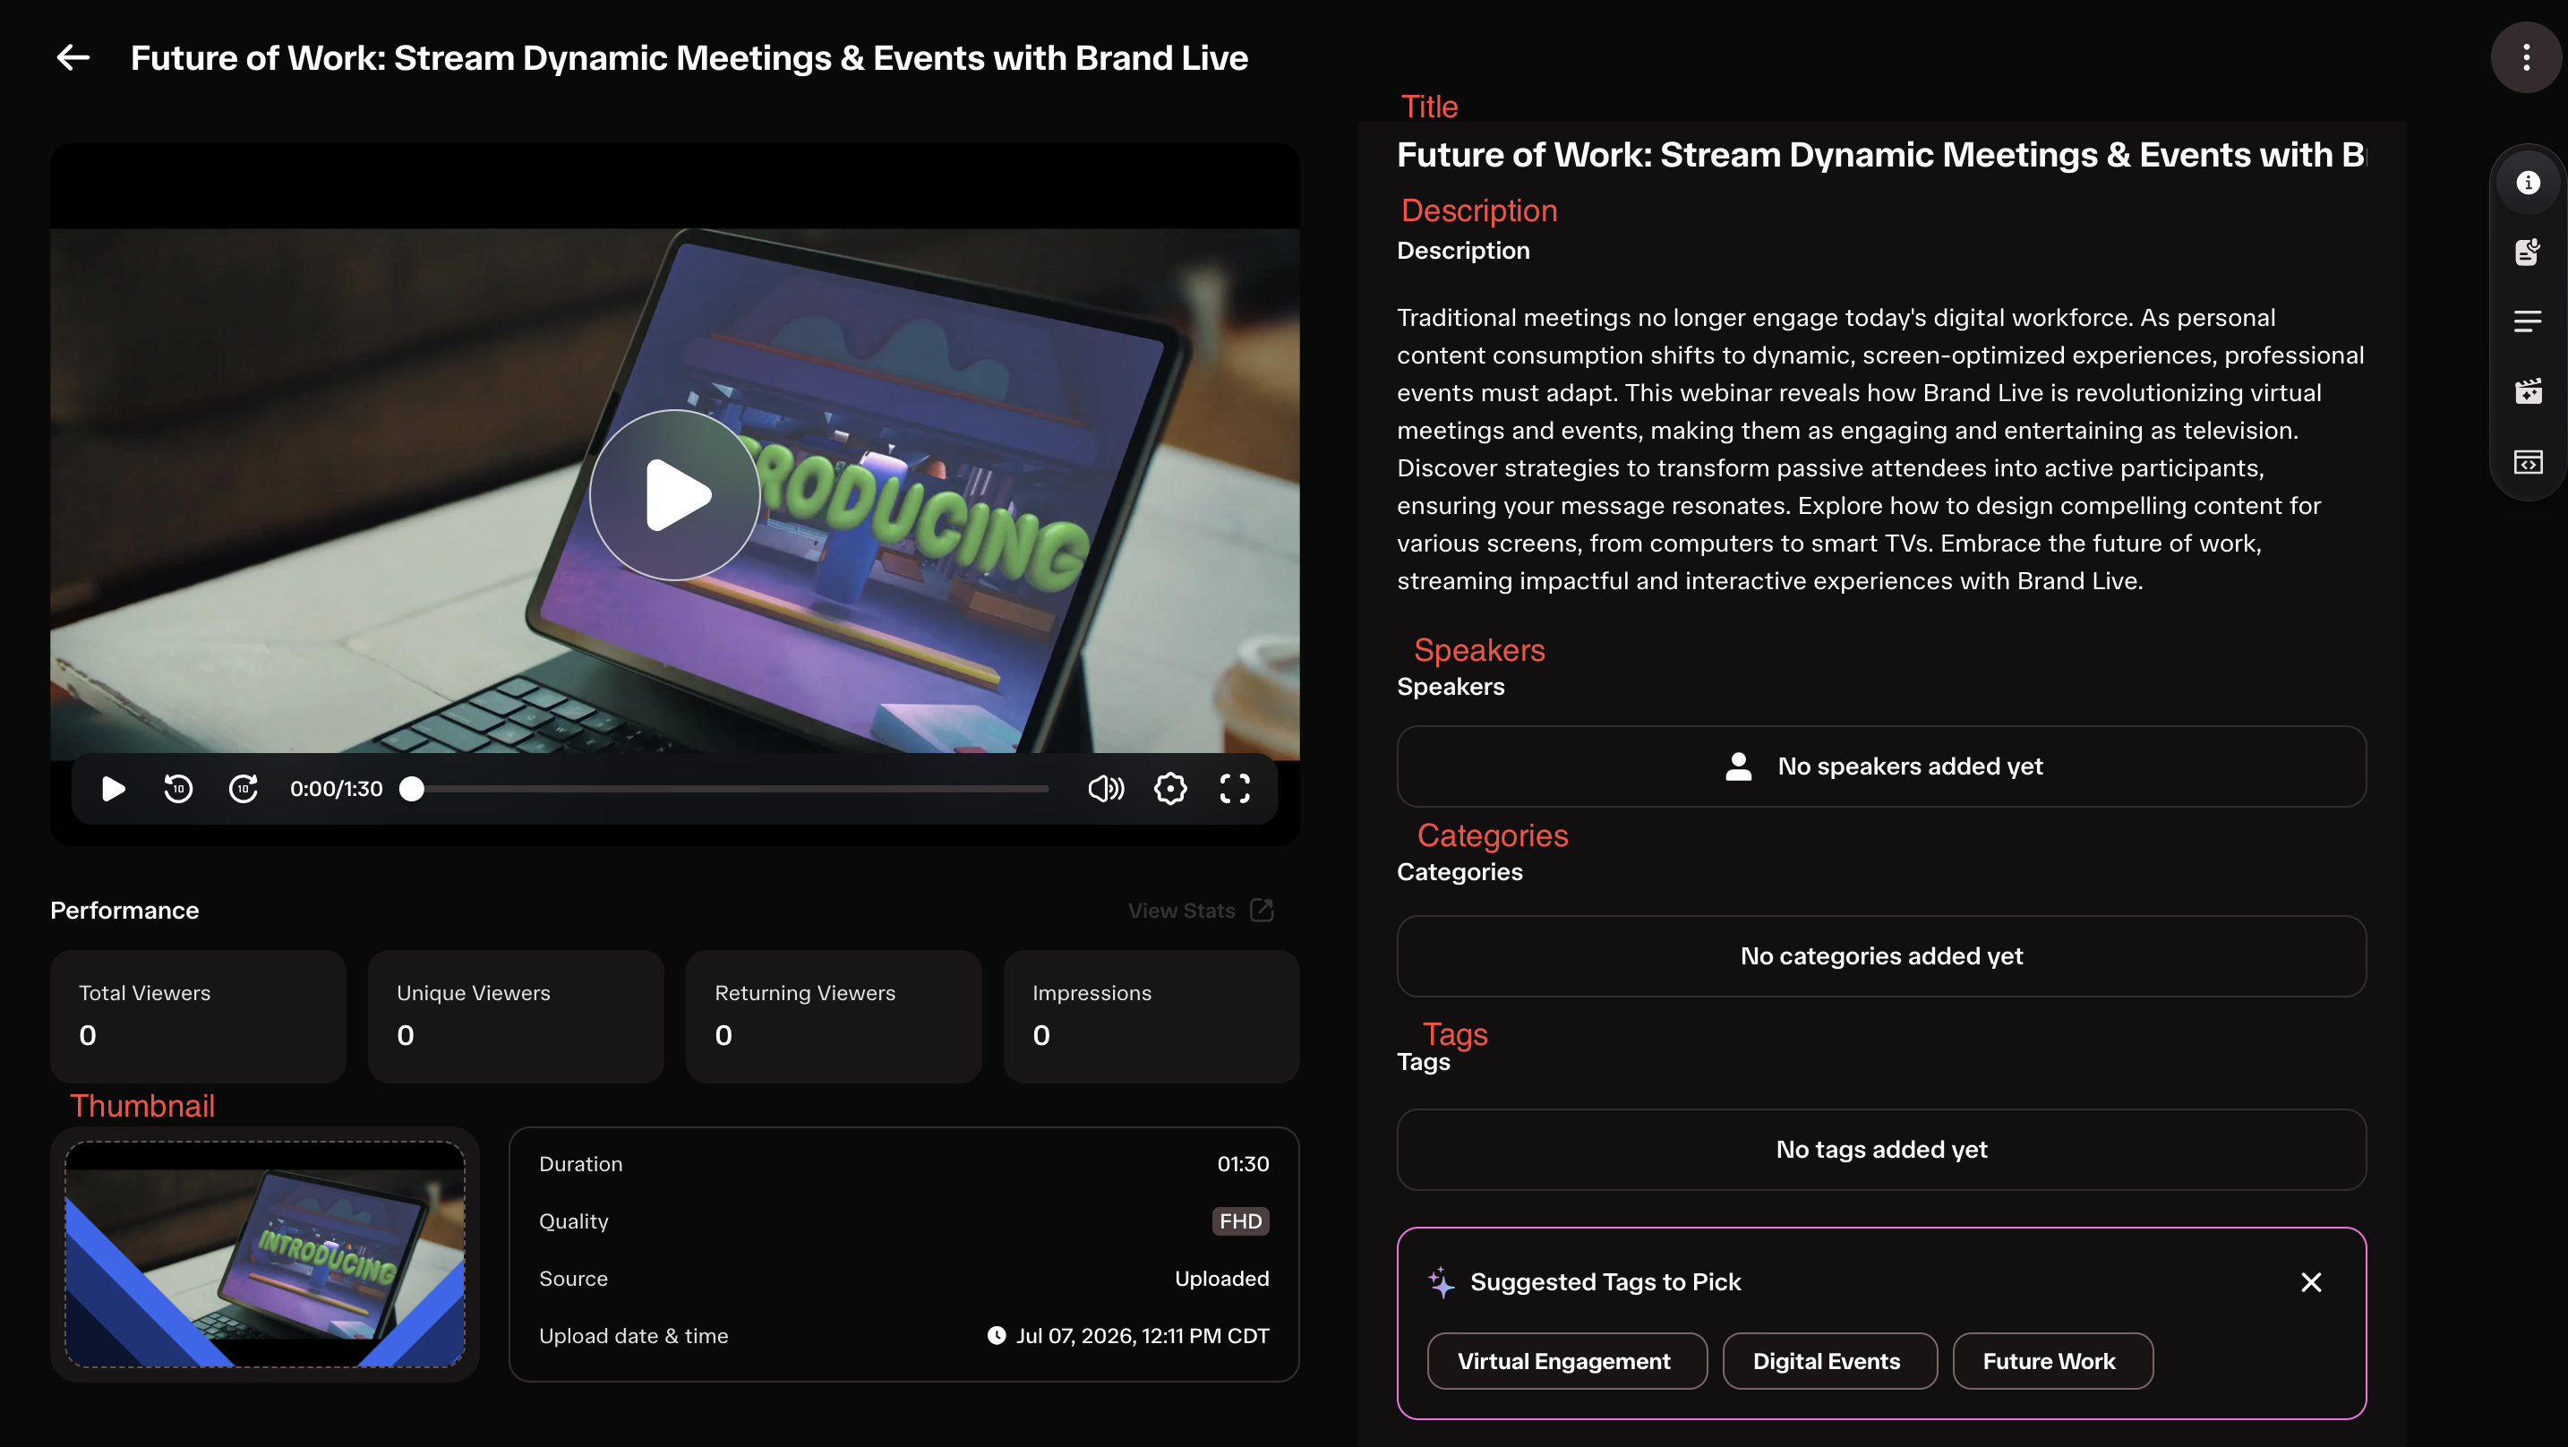Click the No speakers added yet box
The image size is (2568, 1447).
point(1881,766)
